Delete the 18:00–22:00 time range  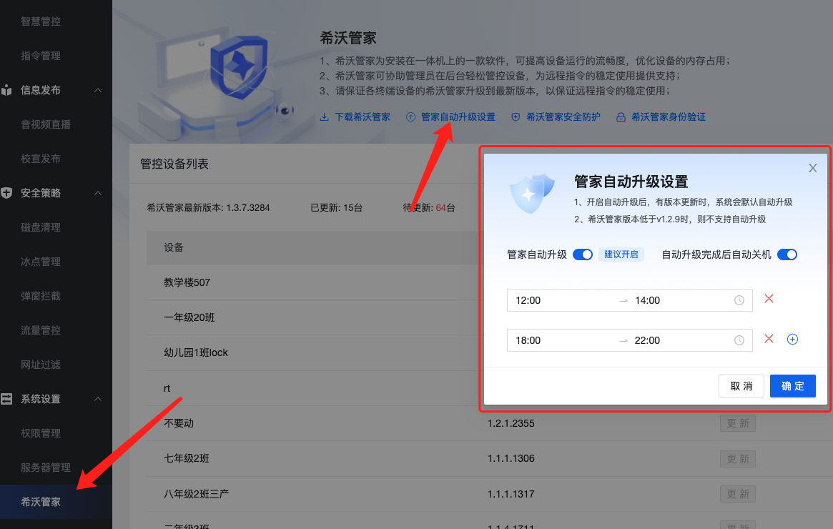769,339
